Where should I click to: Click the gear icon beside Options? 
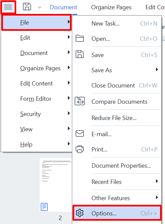[80, 213]
